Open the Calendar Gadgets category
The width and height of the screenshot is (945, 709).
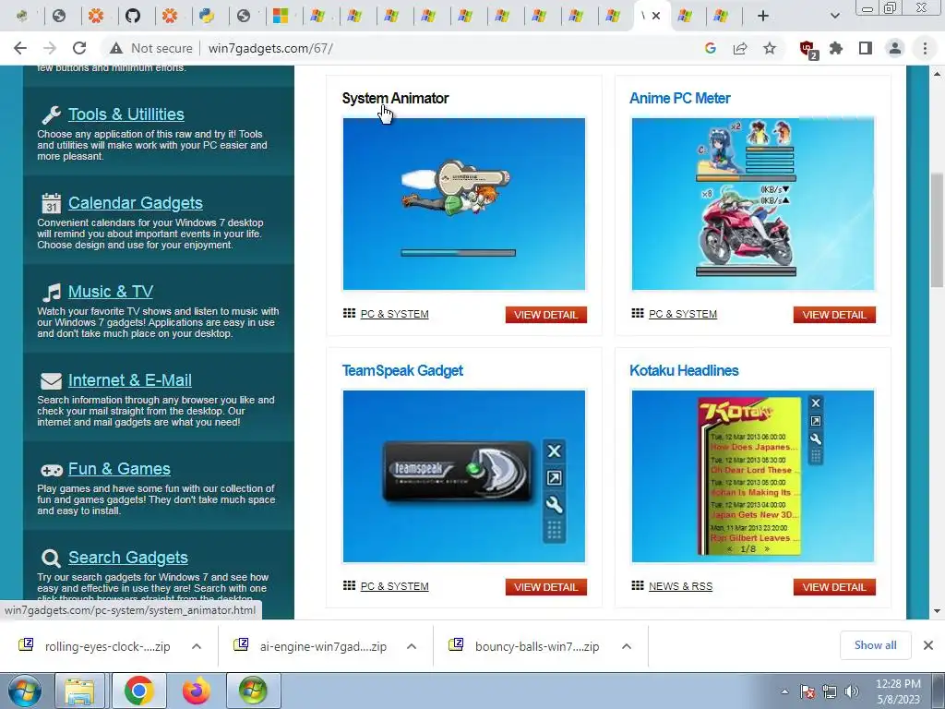click(x=135, y=202)
